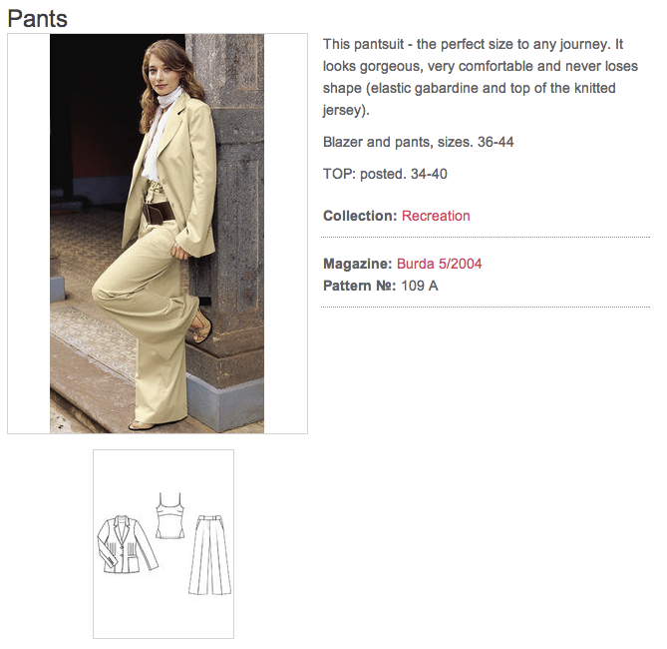Viewport: 667px width, 649px height.
Task: Click the pantsuit description paragraph
Action: [481, 77]
